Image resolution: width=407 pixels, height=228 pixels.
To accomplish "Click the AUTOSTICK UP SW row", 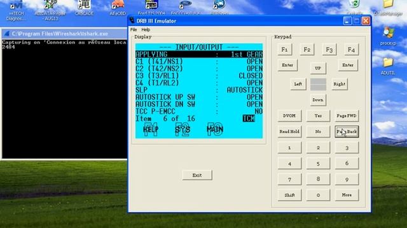I will pyautogui.click(x=199, y=97).
